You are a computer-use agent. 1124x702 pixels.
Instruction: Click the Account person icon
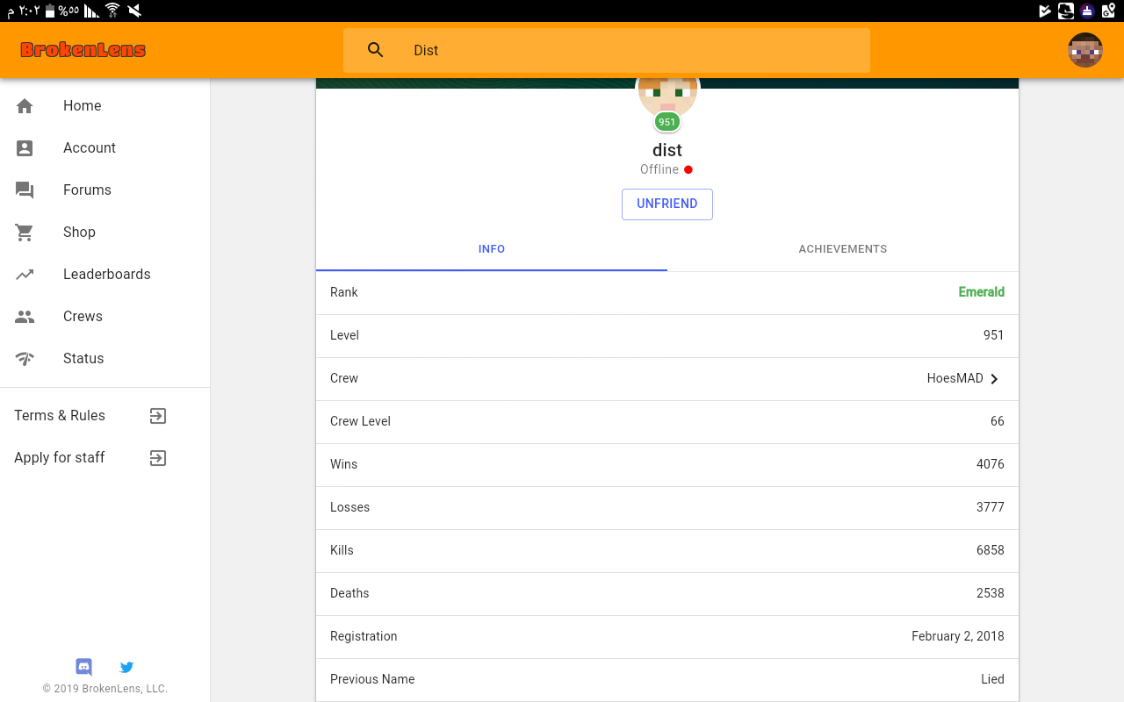(25, 147)
